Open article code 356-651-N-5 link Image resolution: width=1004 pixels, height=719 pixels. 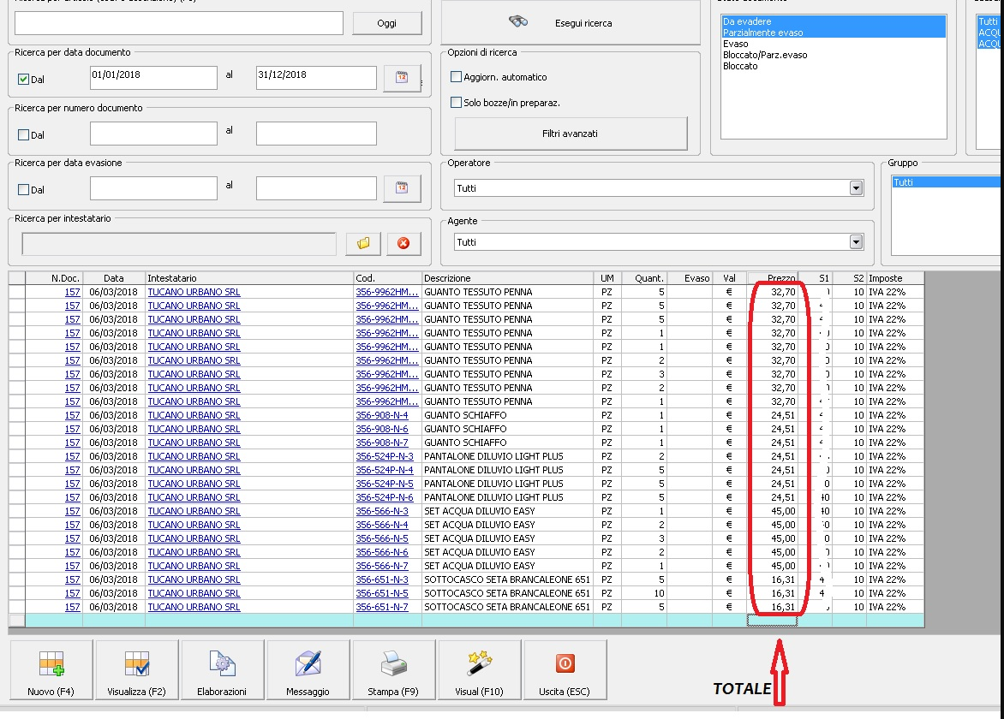point(381,593)
